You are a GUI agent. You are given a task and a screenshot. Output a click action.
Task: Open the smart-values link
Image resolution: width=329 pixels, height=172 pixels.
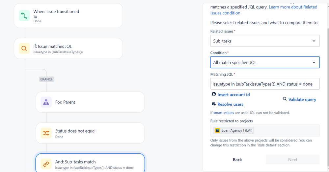224,113
